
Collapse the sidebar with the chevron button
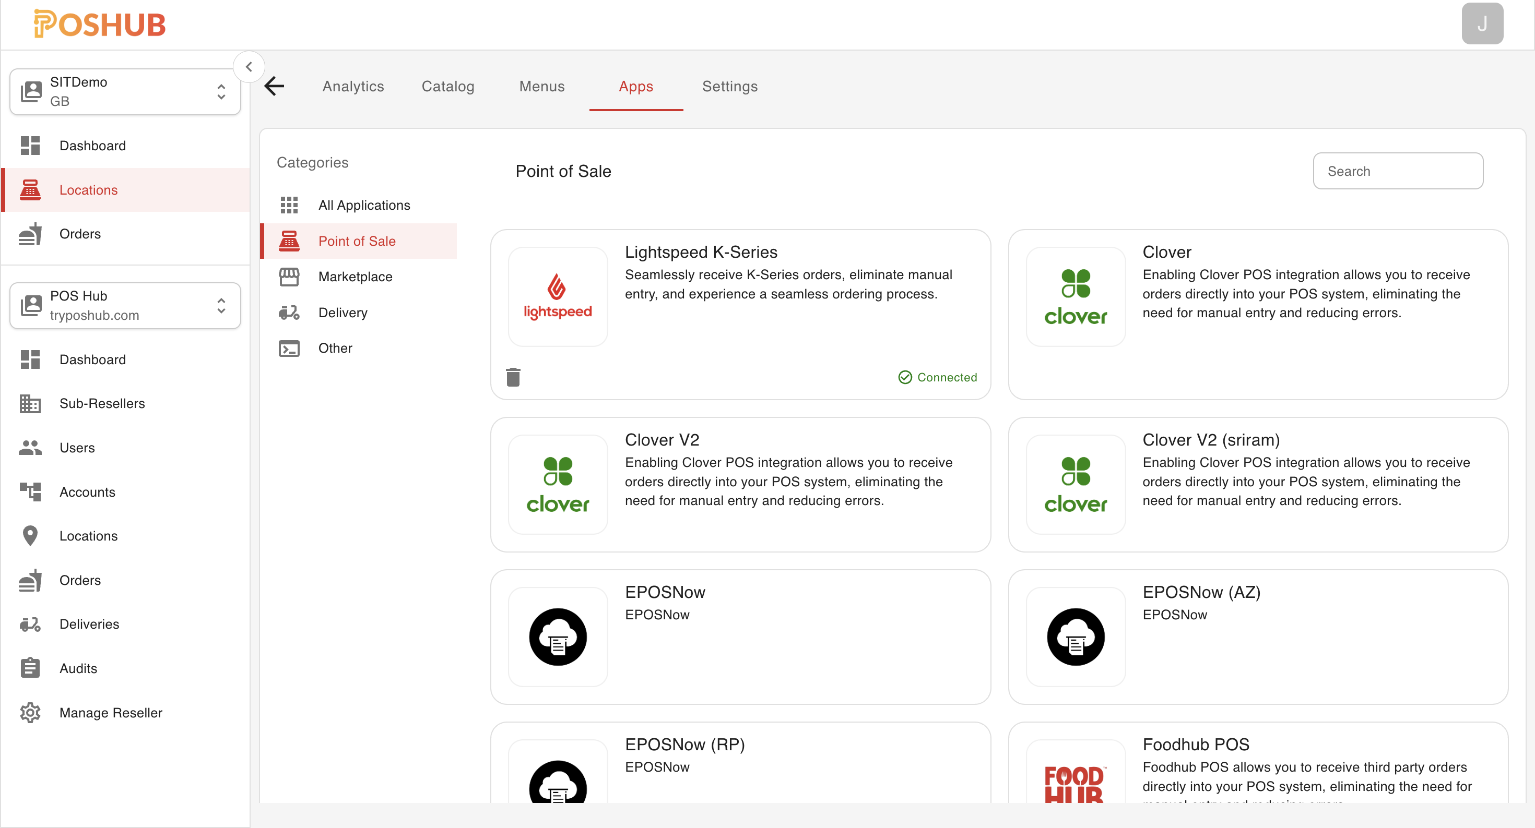click(250, 66)
